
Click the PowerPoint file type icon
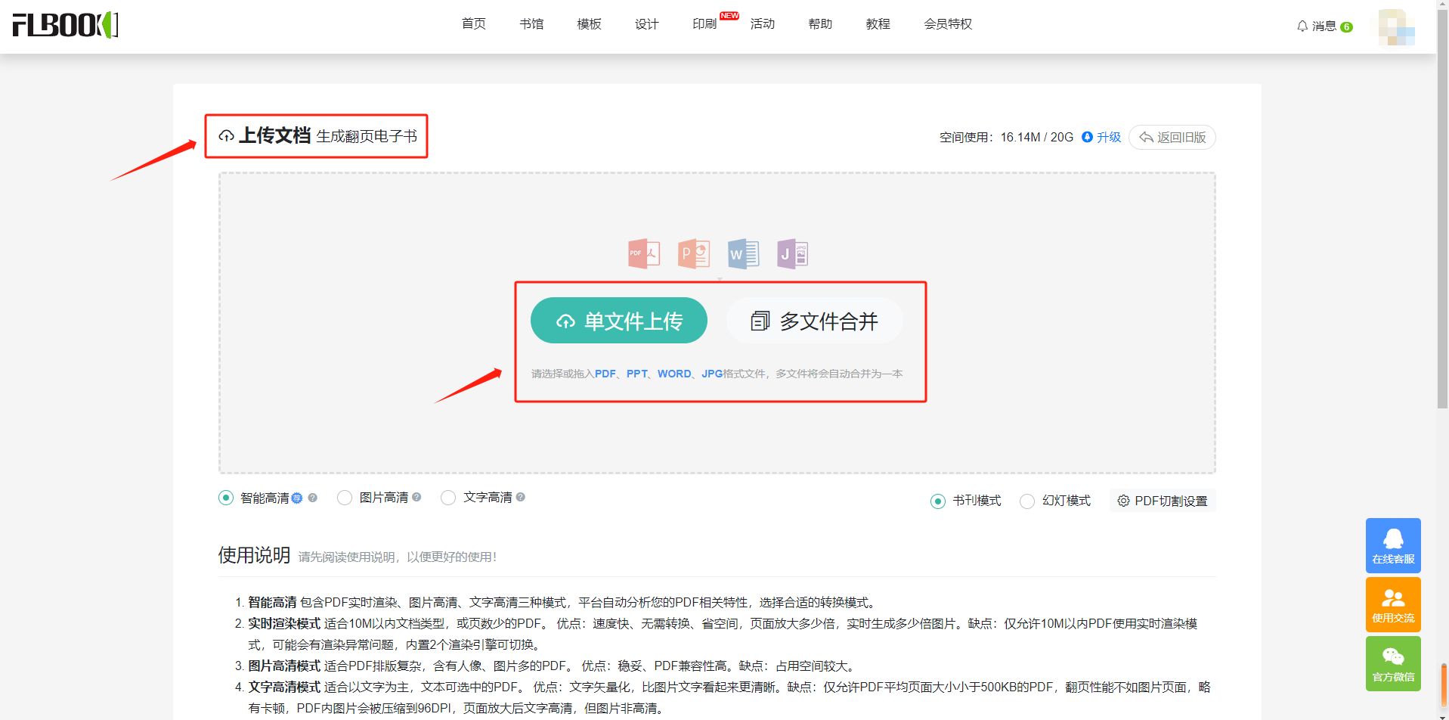[694, 254]
